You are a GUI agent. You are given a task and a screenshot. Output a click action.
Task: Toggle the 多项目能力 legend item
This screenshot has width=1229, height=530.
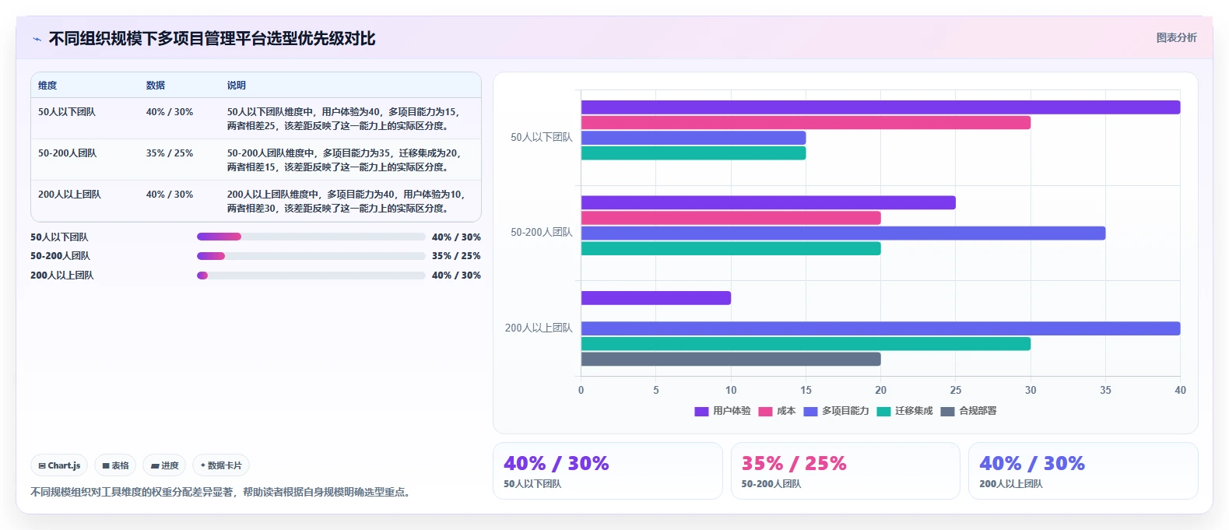tap(836, 411)
